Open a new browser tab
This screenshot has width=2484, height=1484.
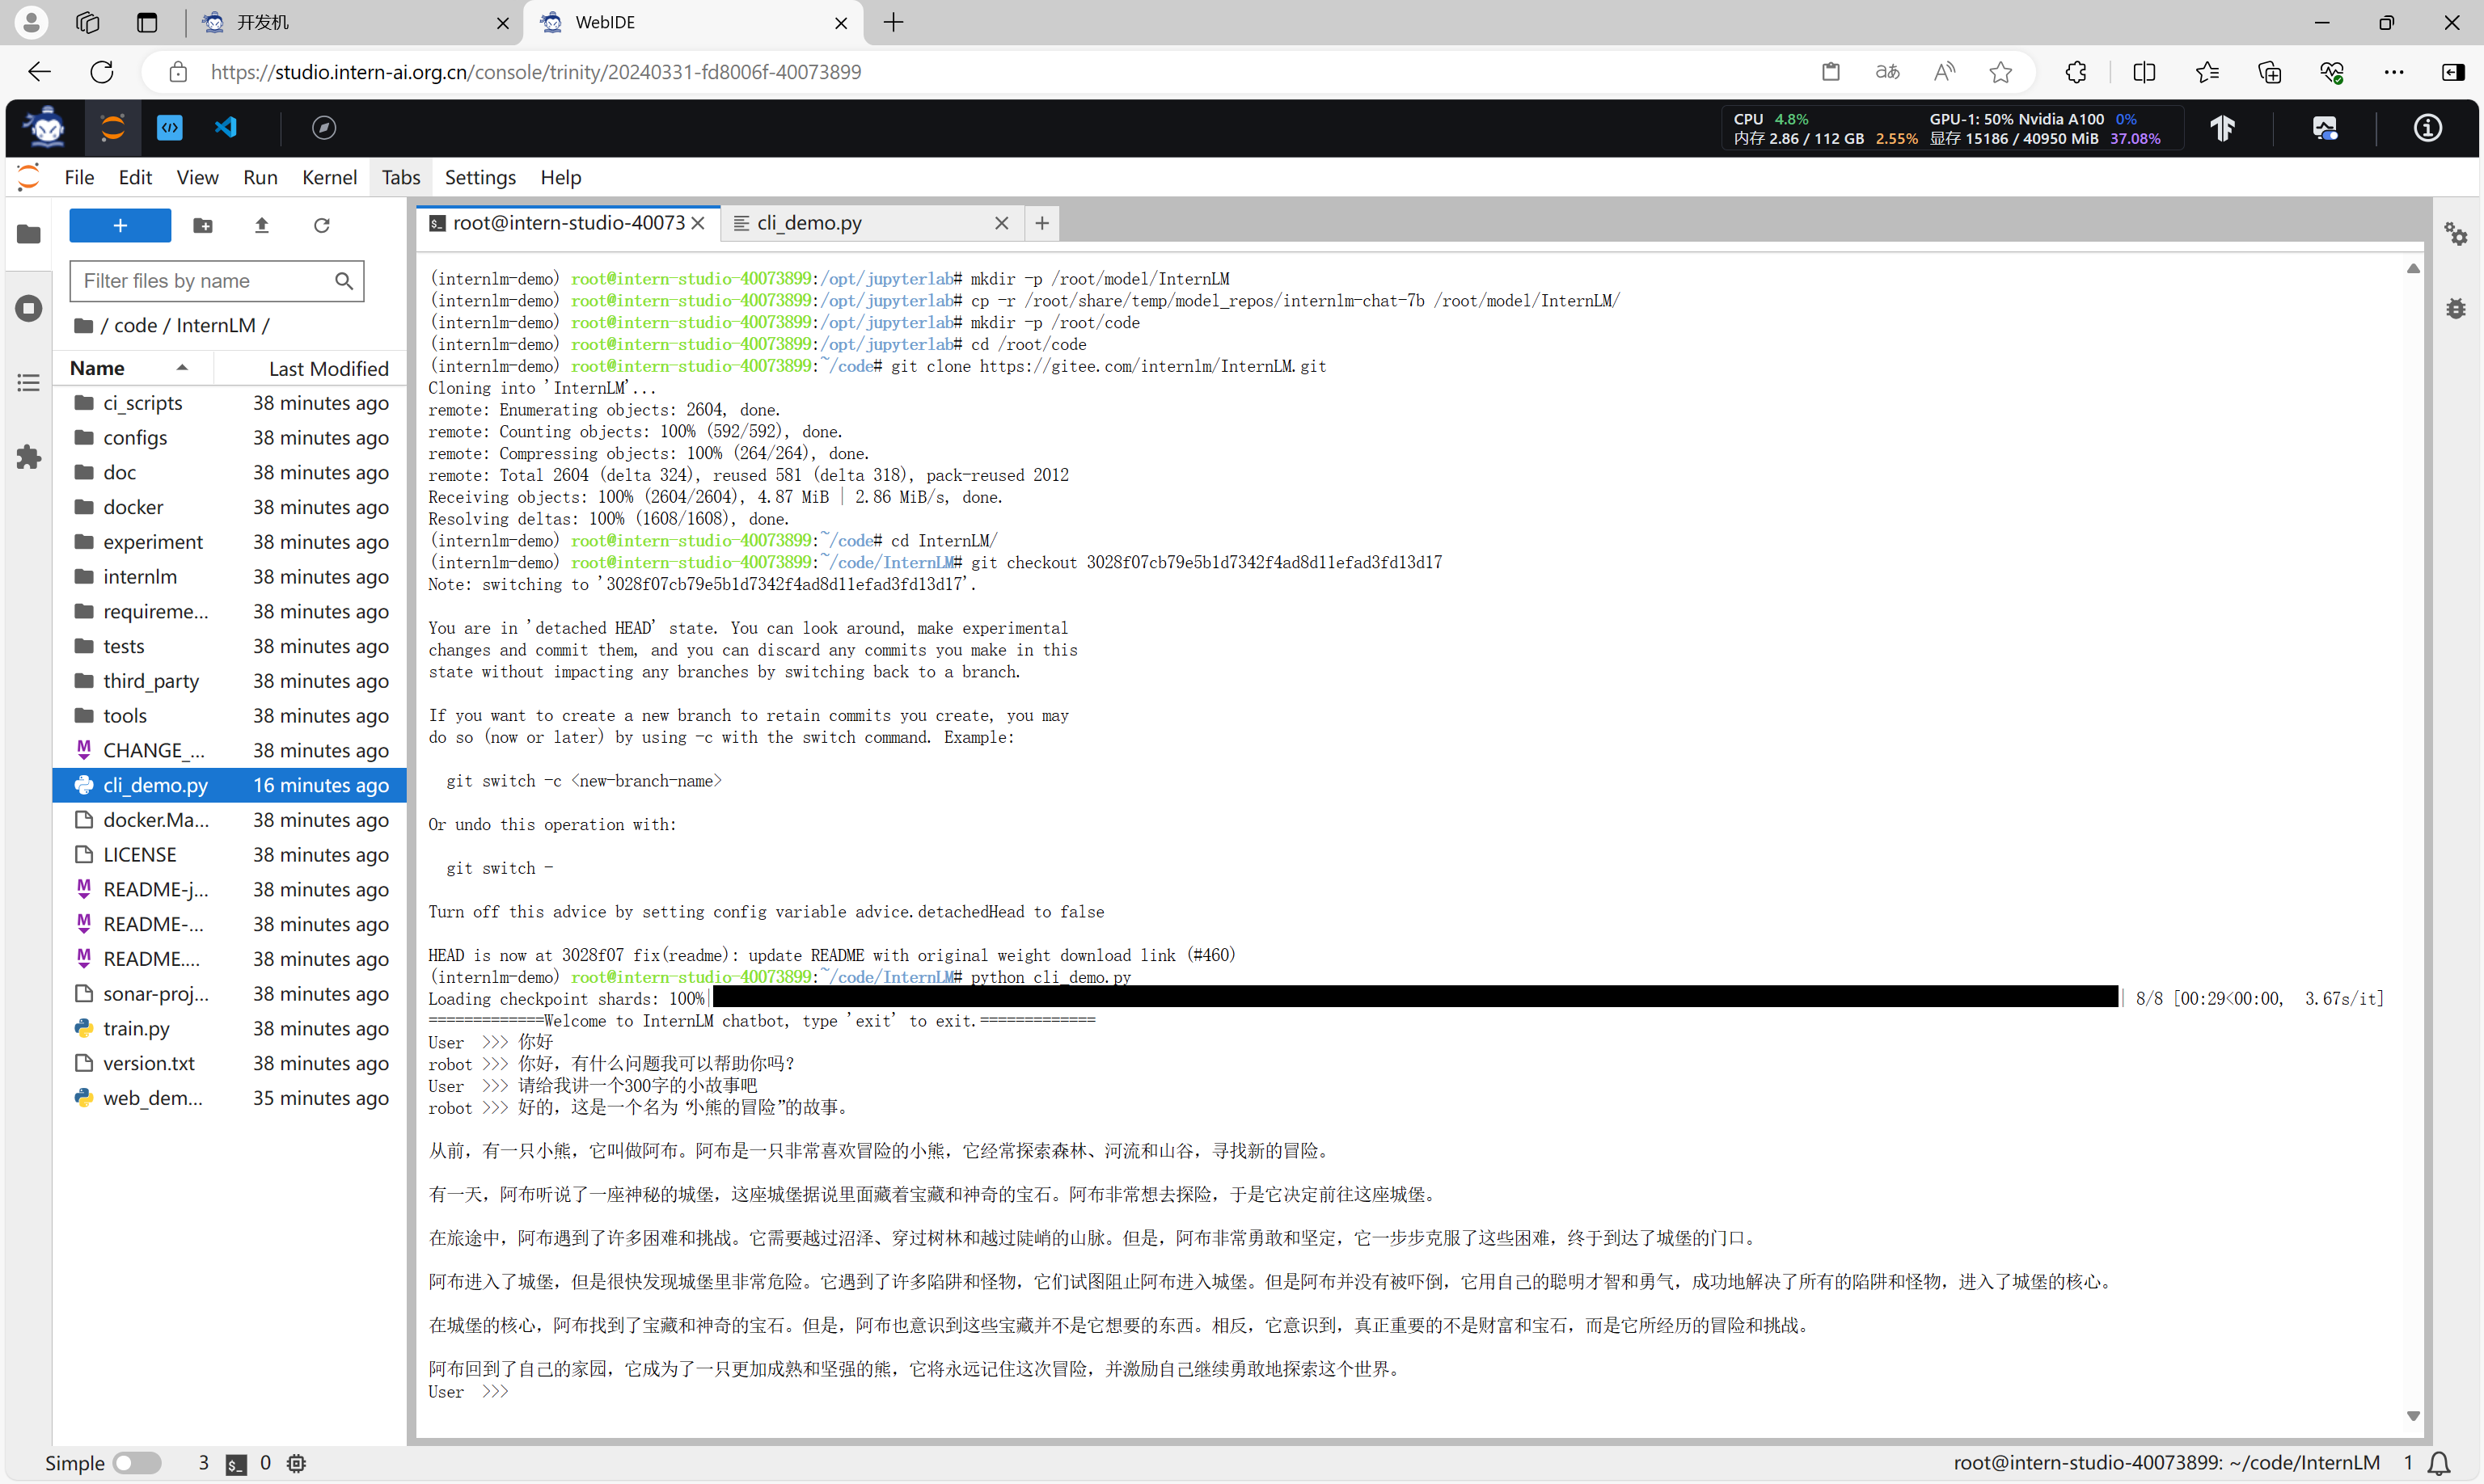(x=893, y=22)
